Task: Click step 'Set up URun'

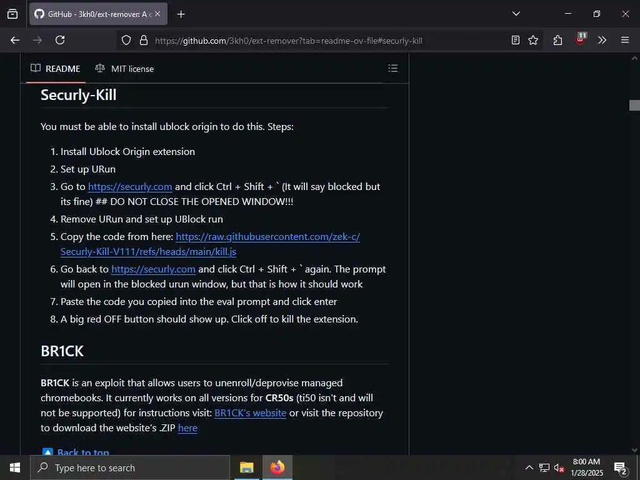Action: (87, 169)
